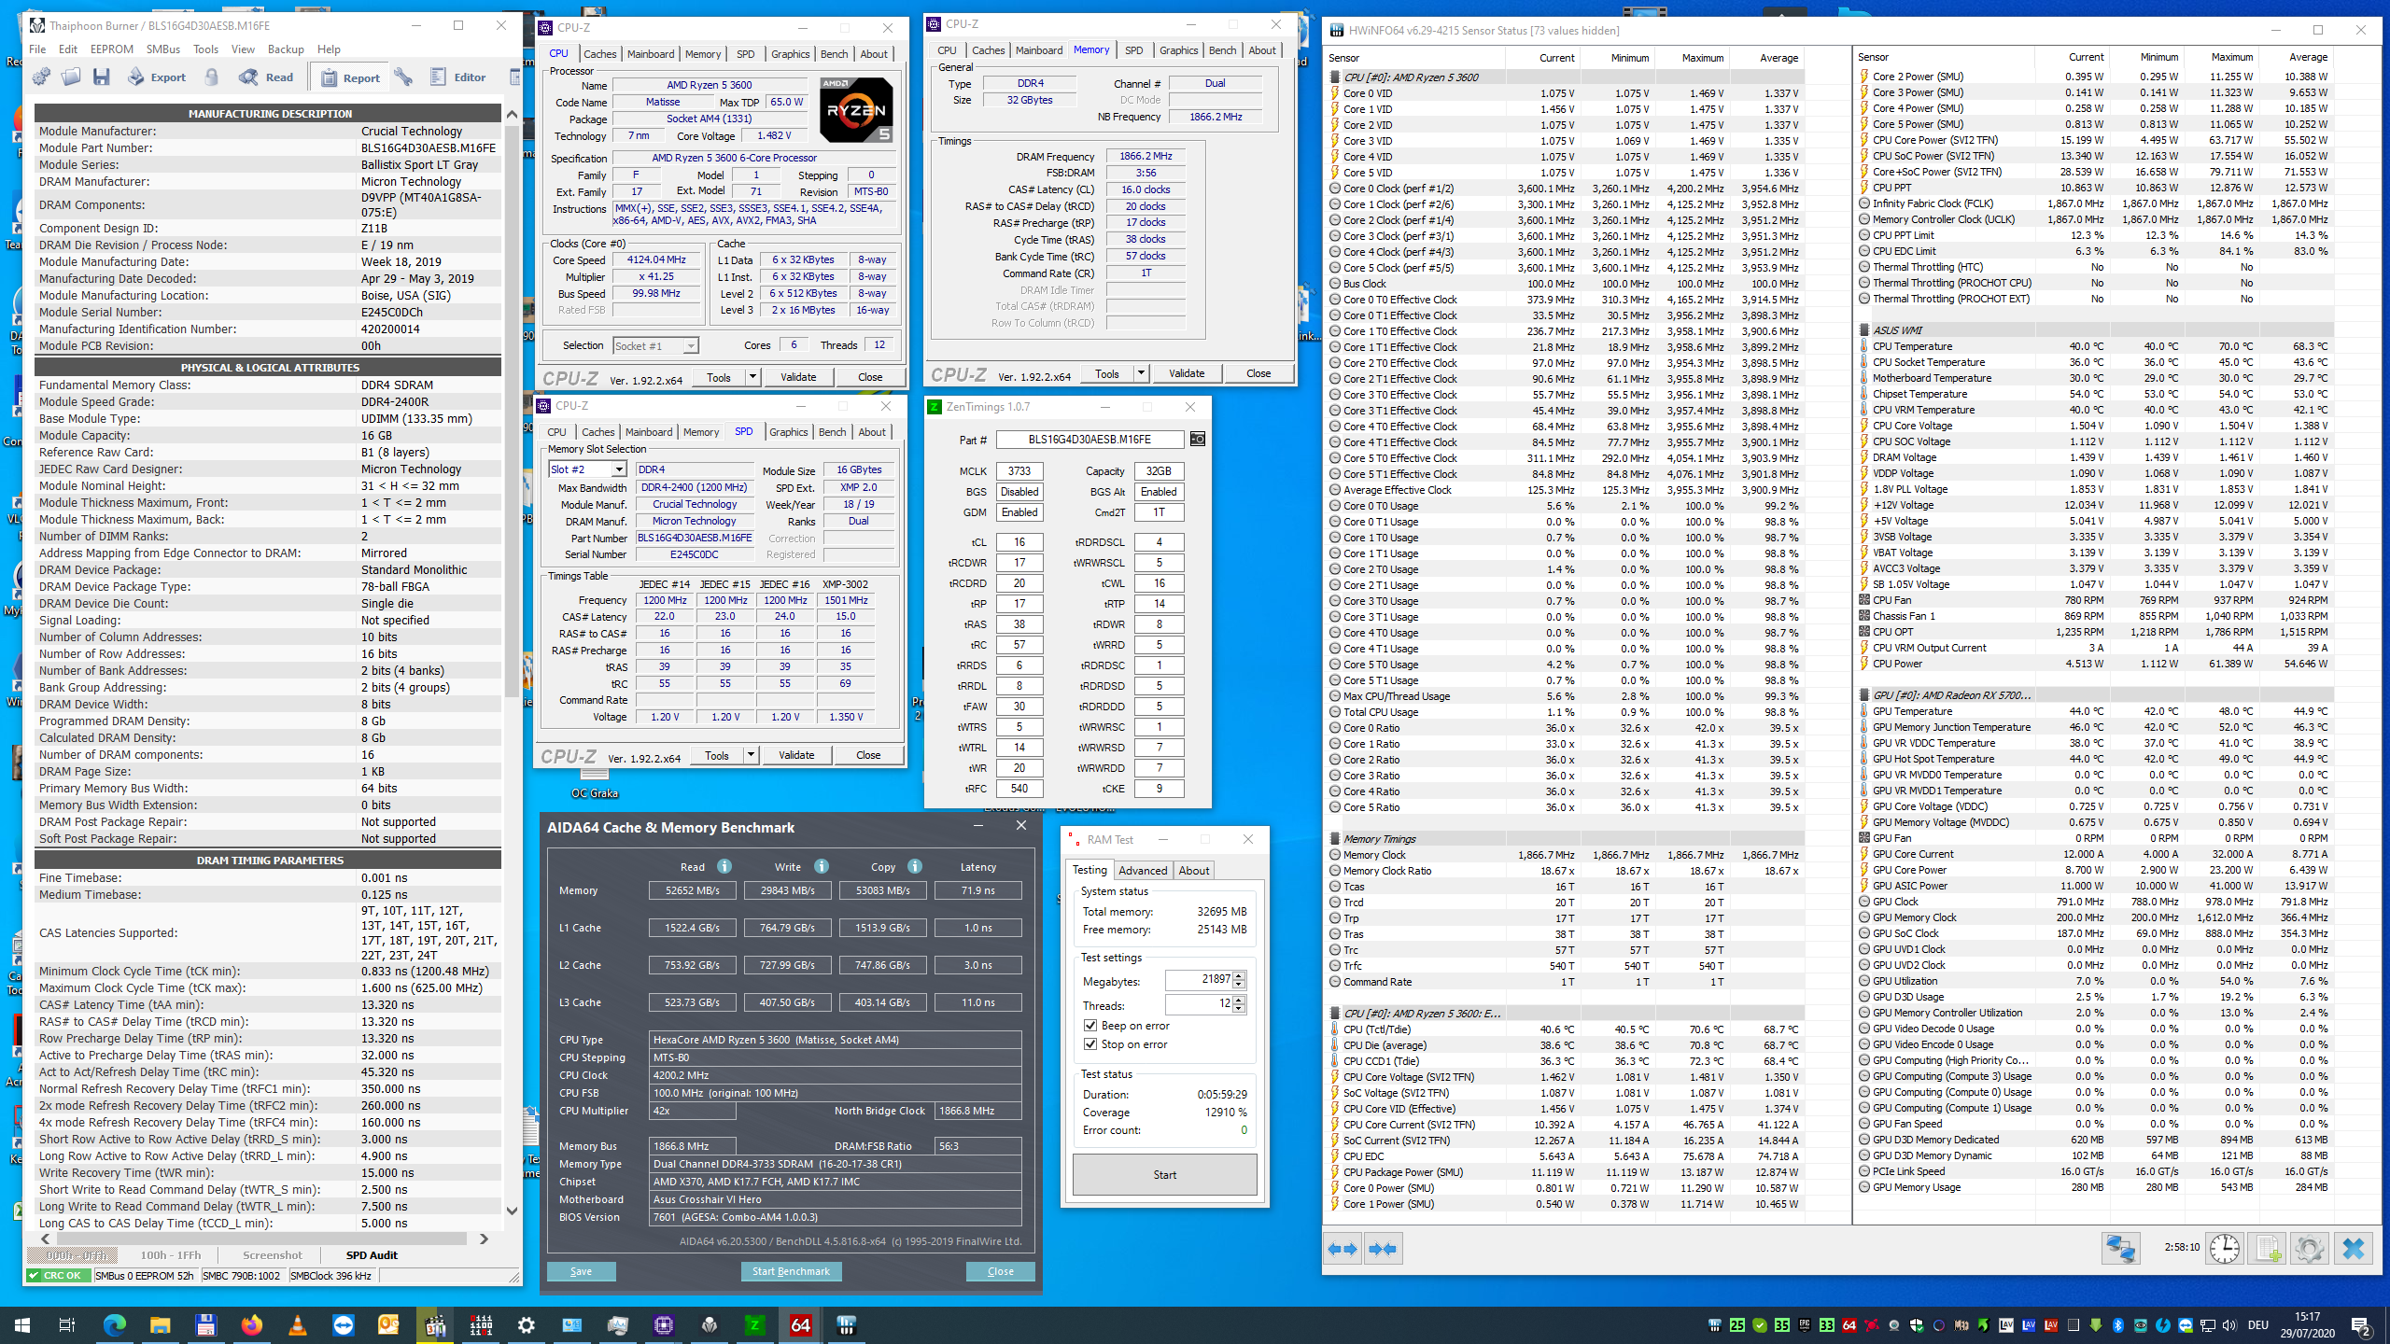Click the wrench tool icon beside Report
The height and width of the screenshot is (1344, 2390).
(403, 77)
